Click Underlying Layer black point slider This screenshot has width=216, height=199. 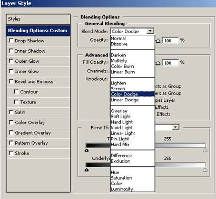[x=87, y=170]
